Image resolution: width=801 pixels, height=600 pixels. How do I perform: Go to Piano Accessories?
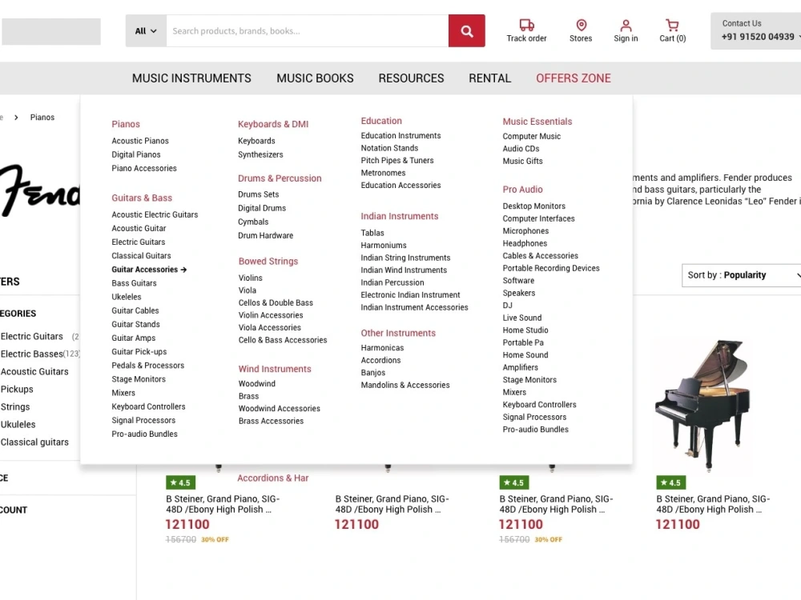point(144,168)
